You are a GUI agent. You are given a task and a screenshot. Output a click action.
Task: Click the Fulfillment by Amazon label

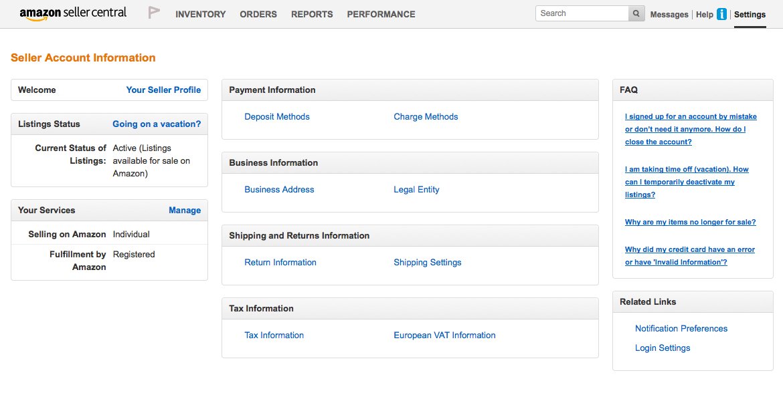click(x=78, y=261)
